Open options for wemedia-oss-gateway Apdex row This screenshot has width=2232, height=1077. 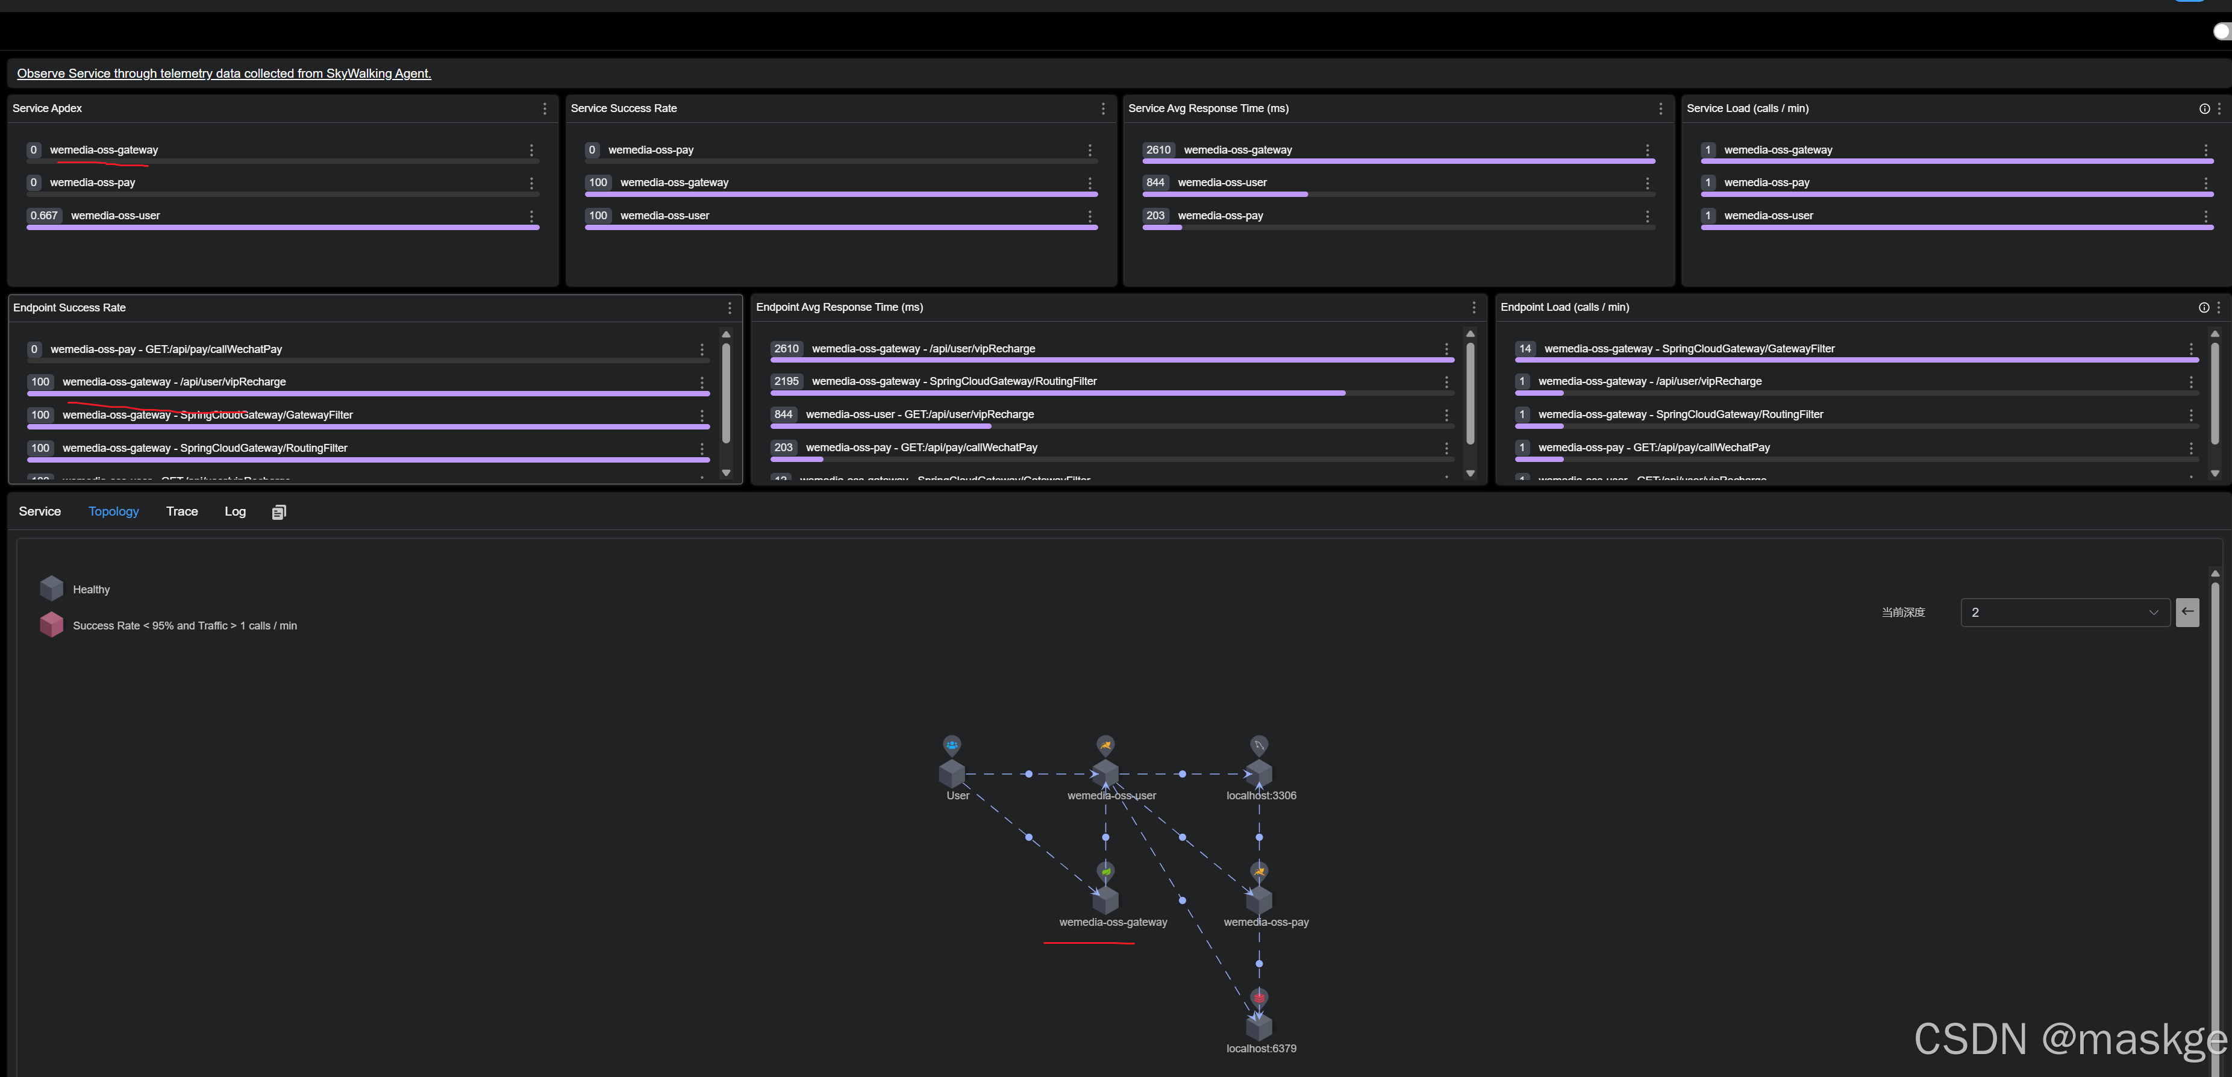[x=531, y=150]
